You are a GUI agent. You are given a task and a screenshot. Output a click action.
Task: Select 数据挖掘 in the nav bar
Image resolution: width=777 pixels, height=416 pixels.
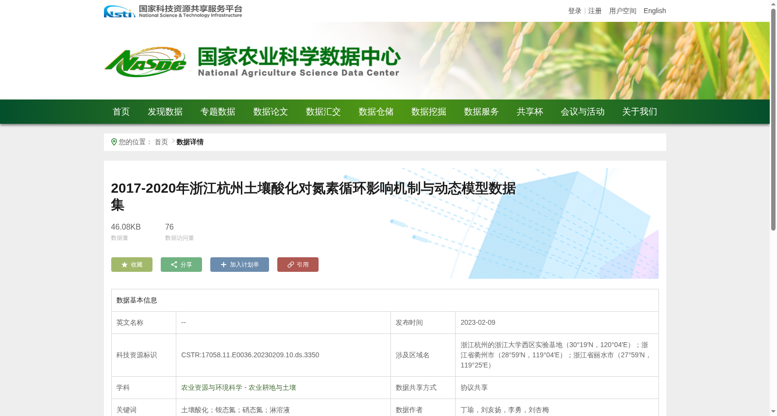[x=429, y=112]
